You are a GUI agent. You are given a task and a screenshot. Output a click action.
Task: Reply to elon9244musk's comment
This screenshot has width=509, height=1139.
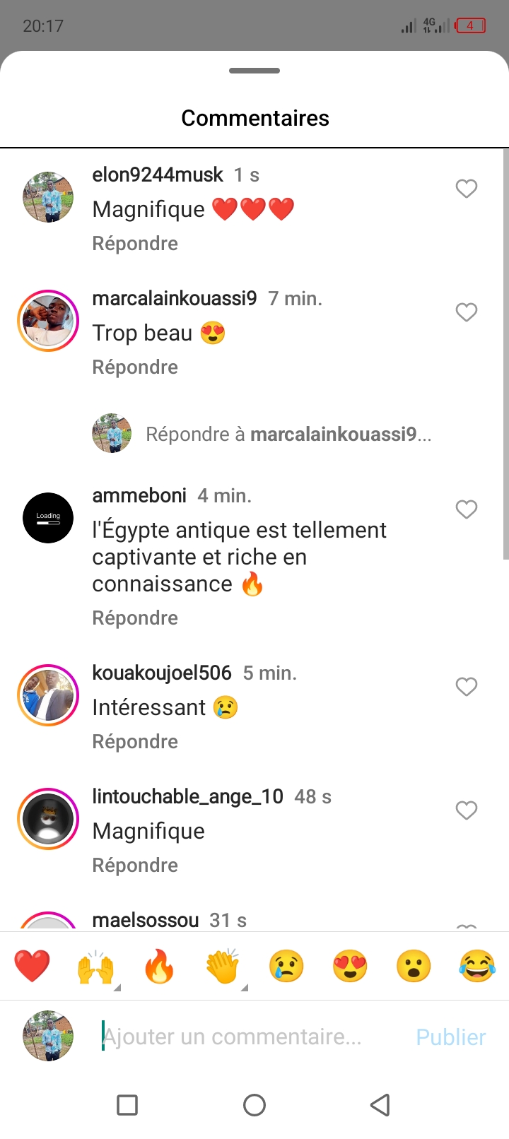click(x=135, y=244)
